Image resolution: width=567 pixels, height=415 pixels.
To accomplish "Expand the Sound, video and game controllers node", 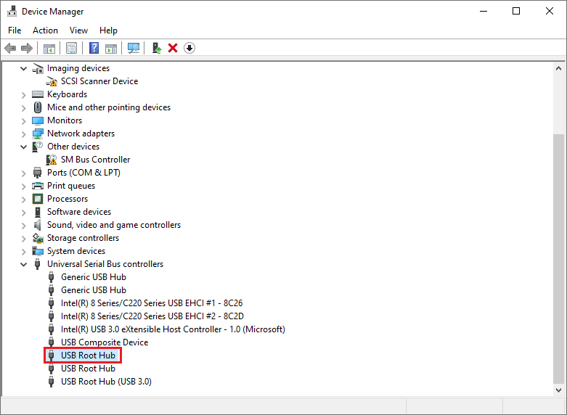I will point(24,225).
